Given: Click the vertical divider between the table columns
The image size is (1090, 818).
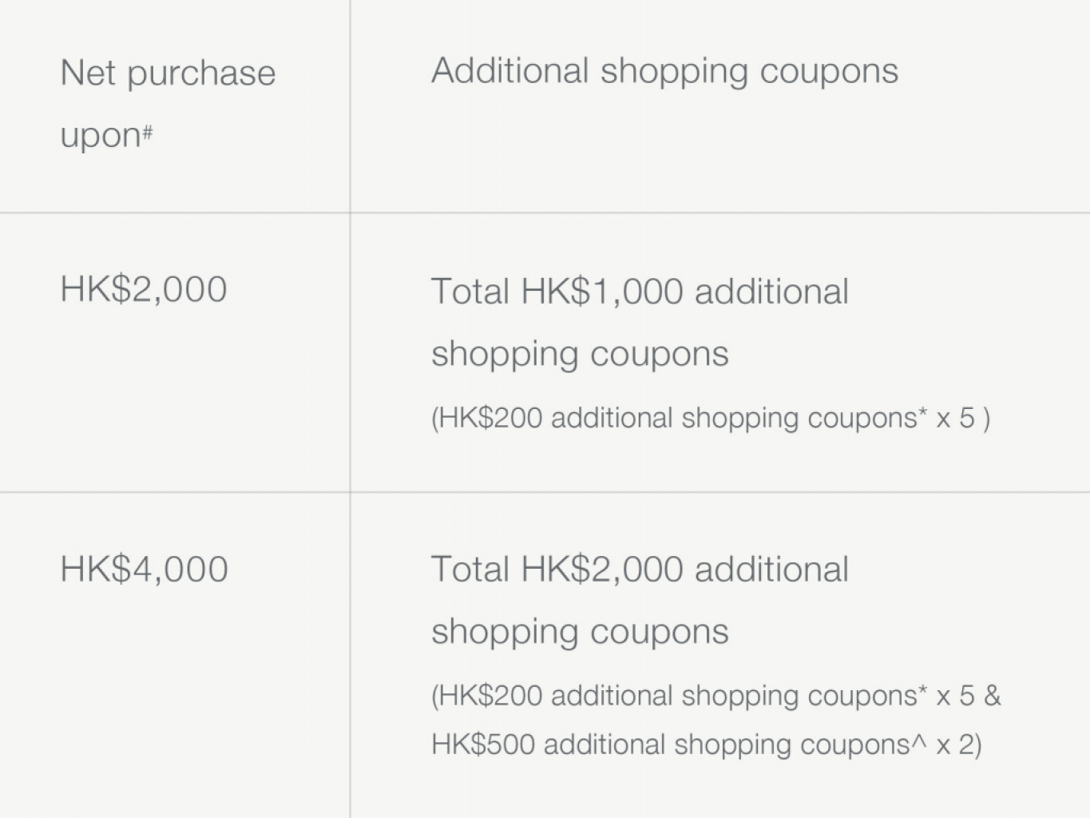Looking at the screenshot, I should (x=350, y=409).
